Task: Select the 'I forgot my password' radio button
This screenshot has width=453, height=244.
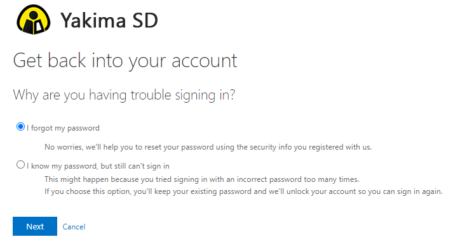Action: [20, 127]
